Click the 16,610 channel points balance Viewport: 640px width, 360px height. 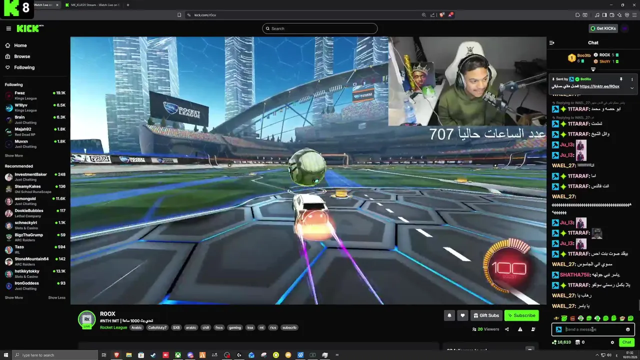(x=561, y=342)
